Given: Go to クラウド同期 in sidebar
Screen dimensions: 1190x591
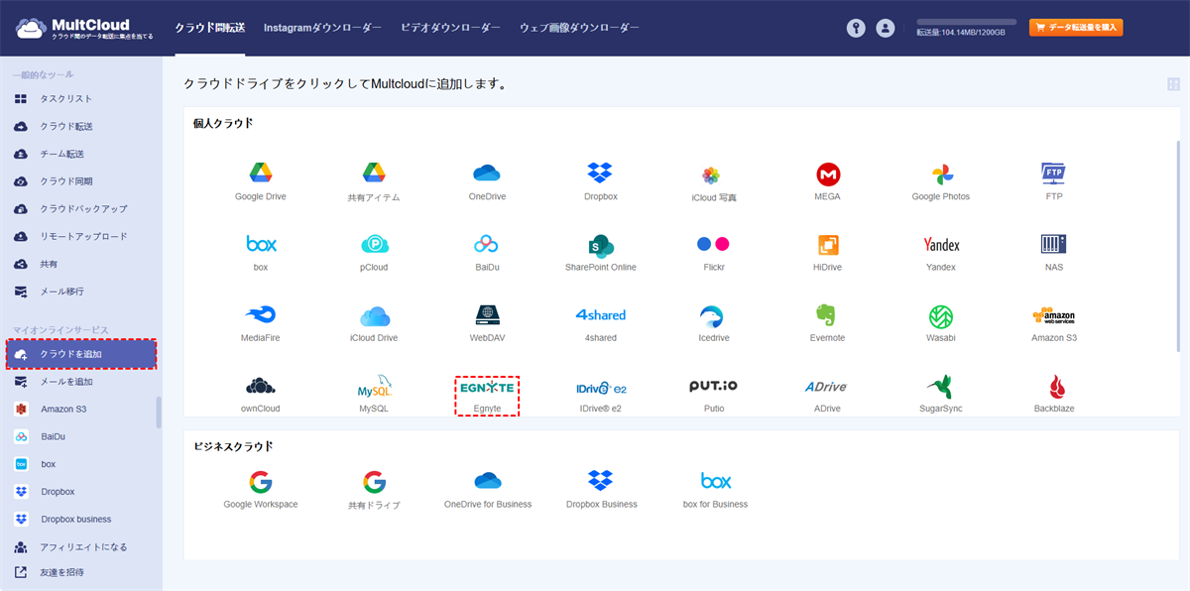Looking at the screenshot, I should pos(65,181).
